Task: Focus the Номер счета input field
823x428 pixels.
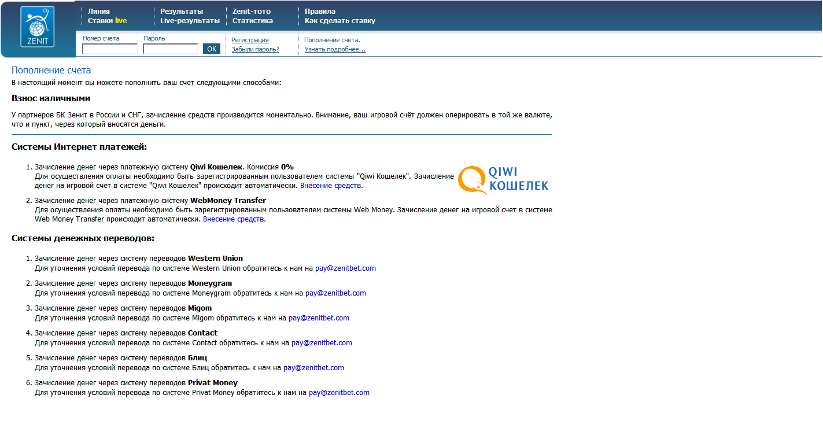Action: click(x=110, y=49)
